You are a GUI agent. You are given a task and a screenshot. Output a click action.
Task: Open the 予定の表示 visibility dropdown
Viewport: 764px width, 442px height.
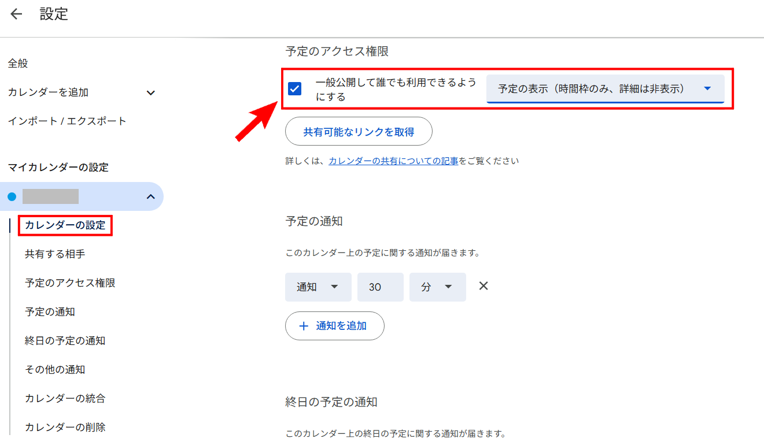coord(605,89)
